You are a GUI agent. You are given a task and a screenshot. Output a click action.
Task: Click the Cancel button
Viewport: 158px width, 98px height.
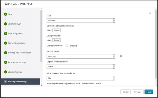coord(126,92)
